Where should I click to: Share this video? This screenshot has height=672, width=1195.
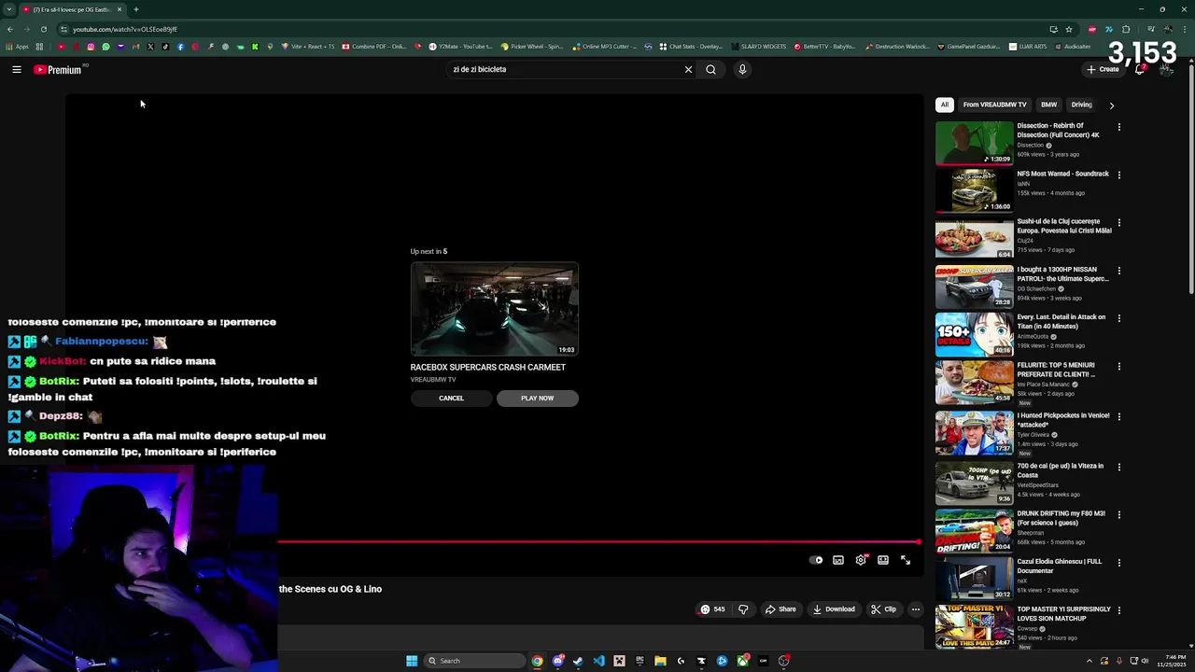click(780, 609)
